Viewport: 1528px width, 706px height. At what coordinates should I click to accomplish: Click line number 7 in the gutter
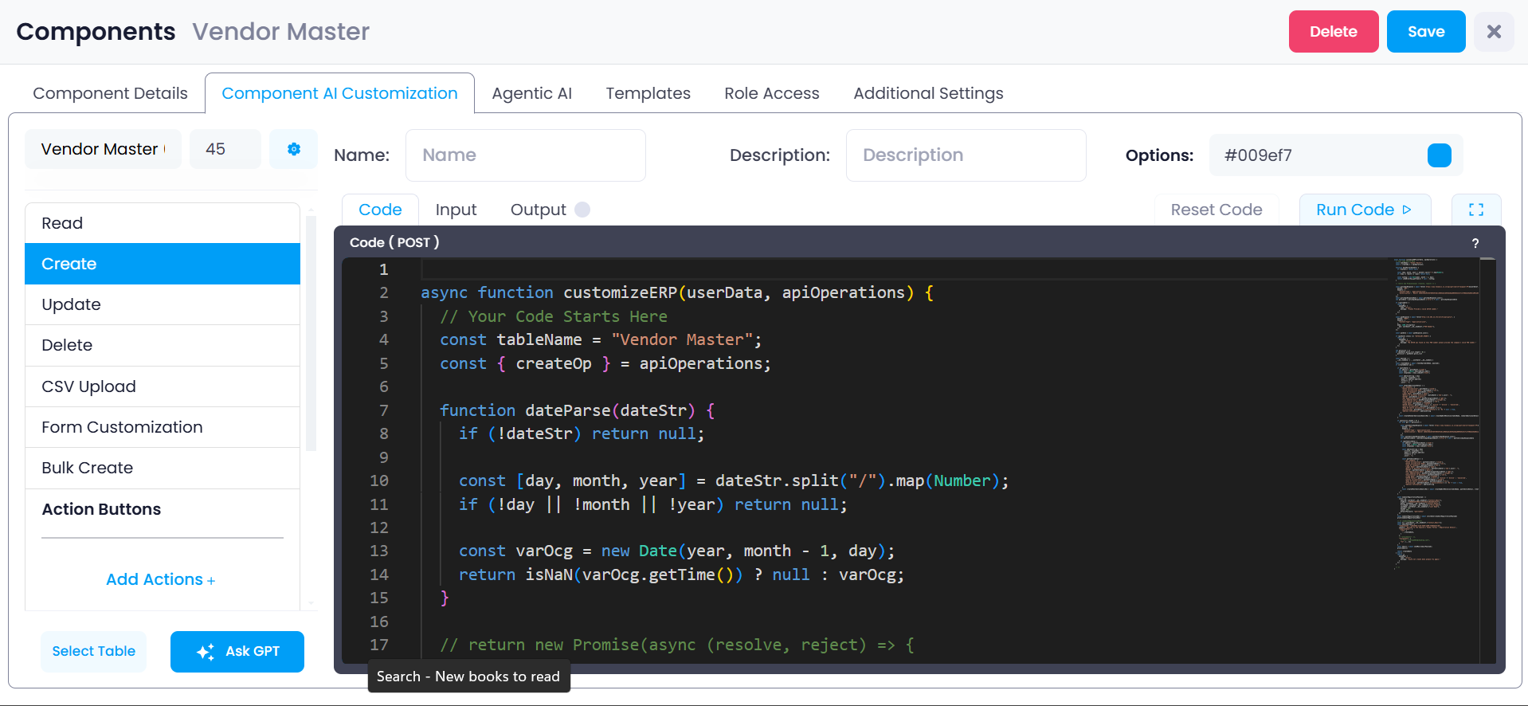pyautogui.click(x=383, y=410)
